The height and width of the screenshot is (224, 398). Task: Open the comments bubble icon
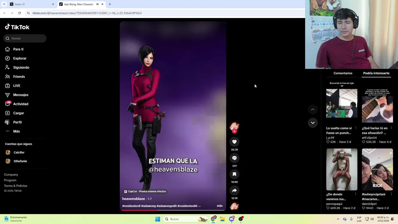(x=234, y=158)
